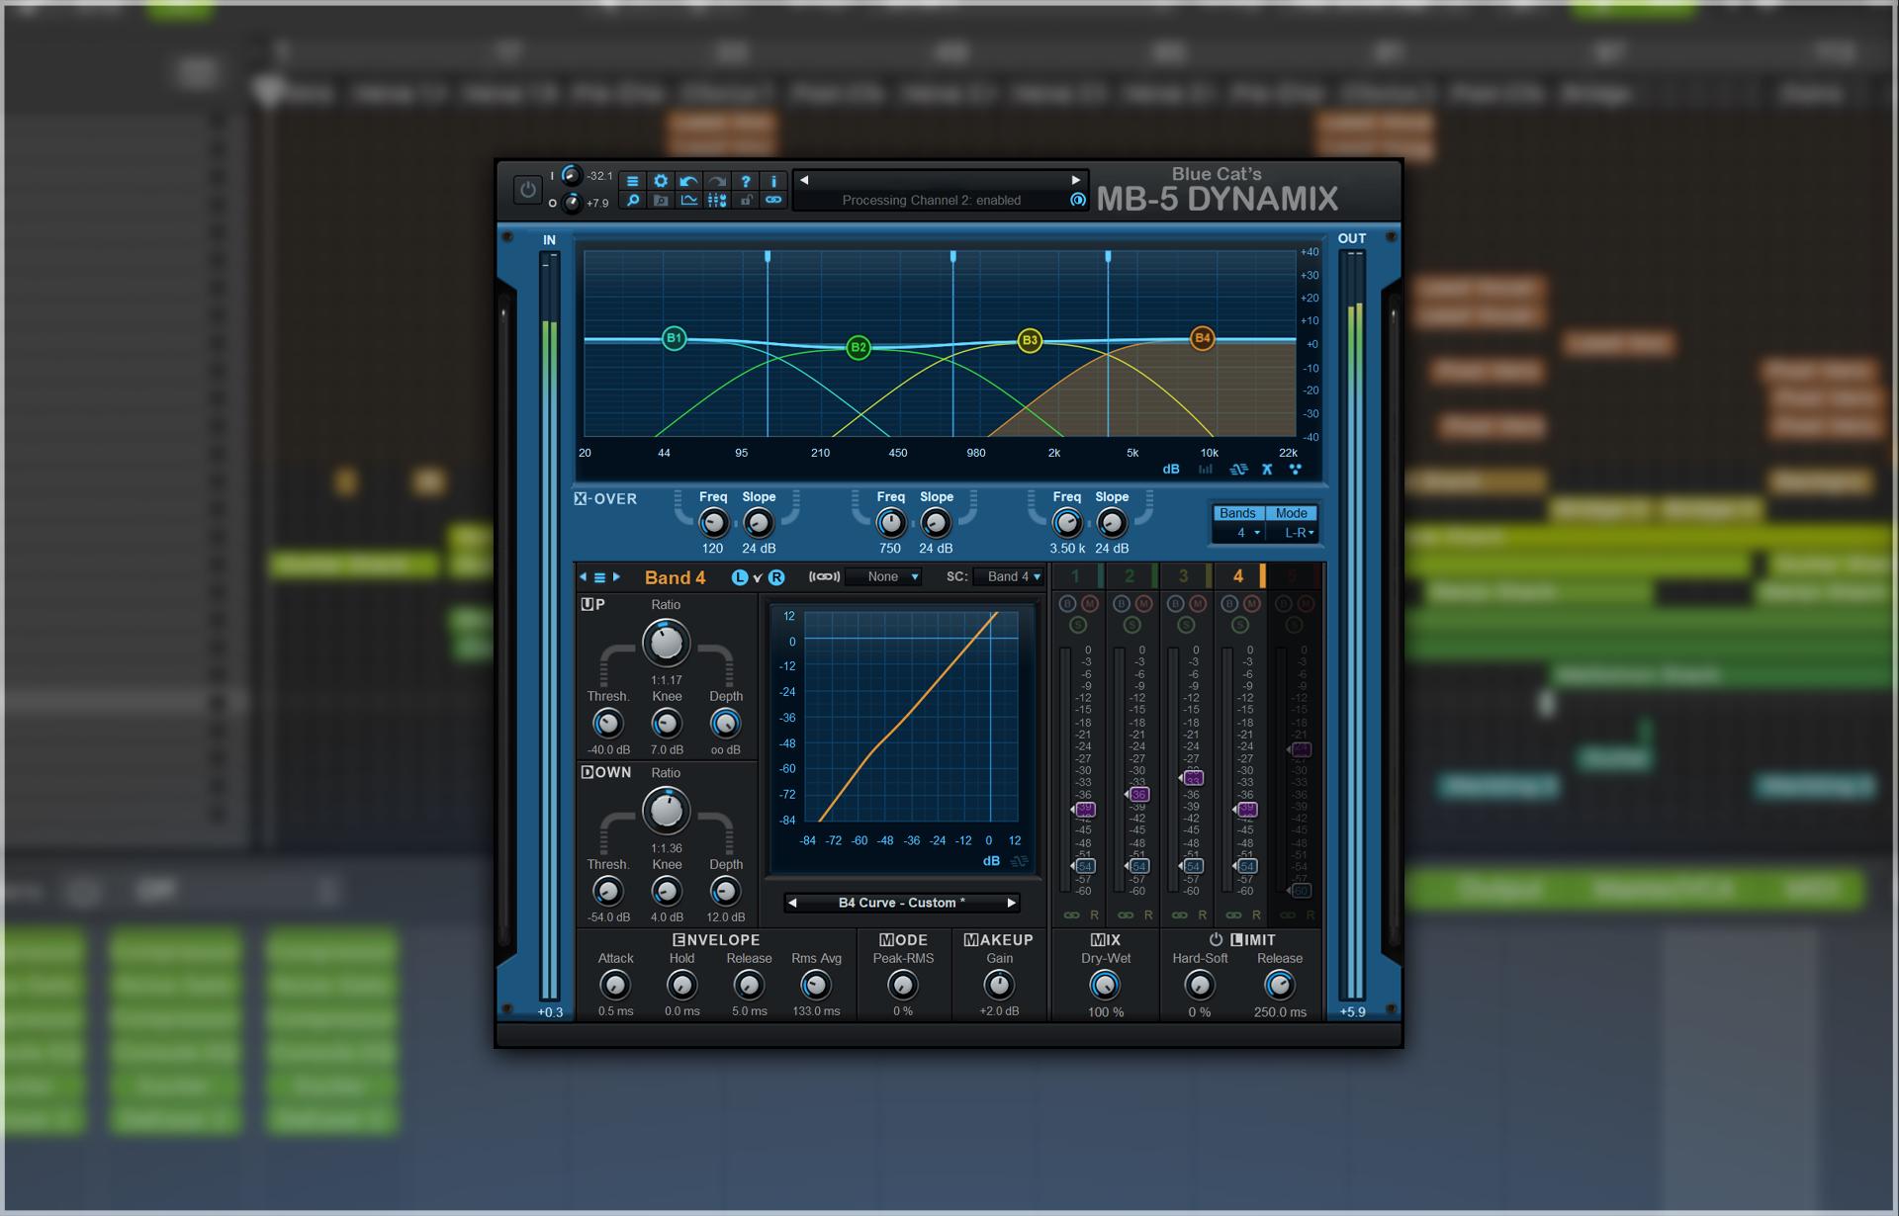
Task: Mute band 2 with M button
Action: point(1144,603)
